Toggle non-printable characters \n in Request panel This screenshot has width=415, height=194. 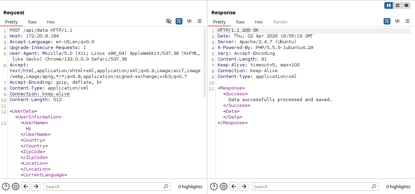pos(189,21)
